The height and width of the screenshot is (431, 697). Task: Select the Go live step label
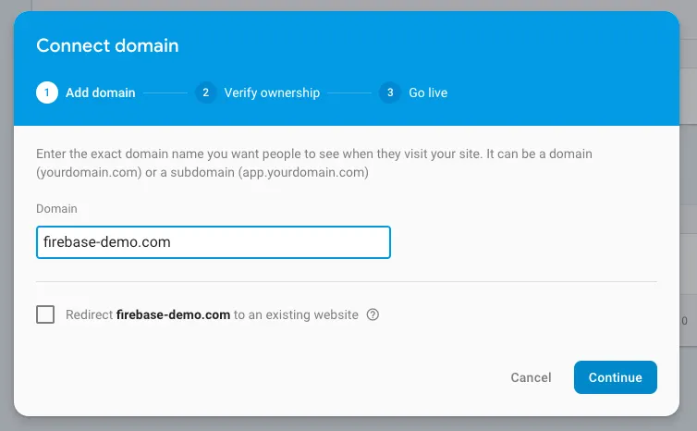point(428,92)
